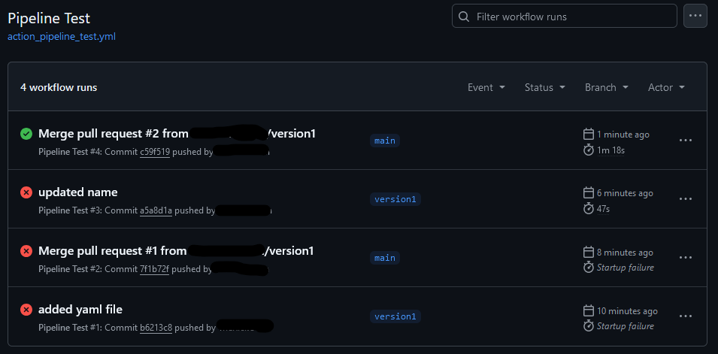Click the version1 branch label on Pipeline Test #3
This screenshot has height=354, width=718.
[x=395, y=199]
